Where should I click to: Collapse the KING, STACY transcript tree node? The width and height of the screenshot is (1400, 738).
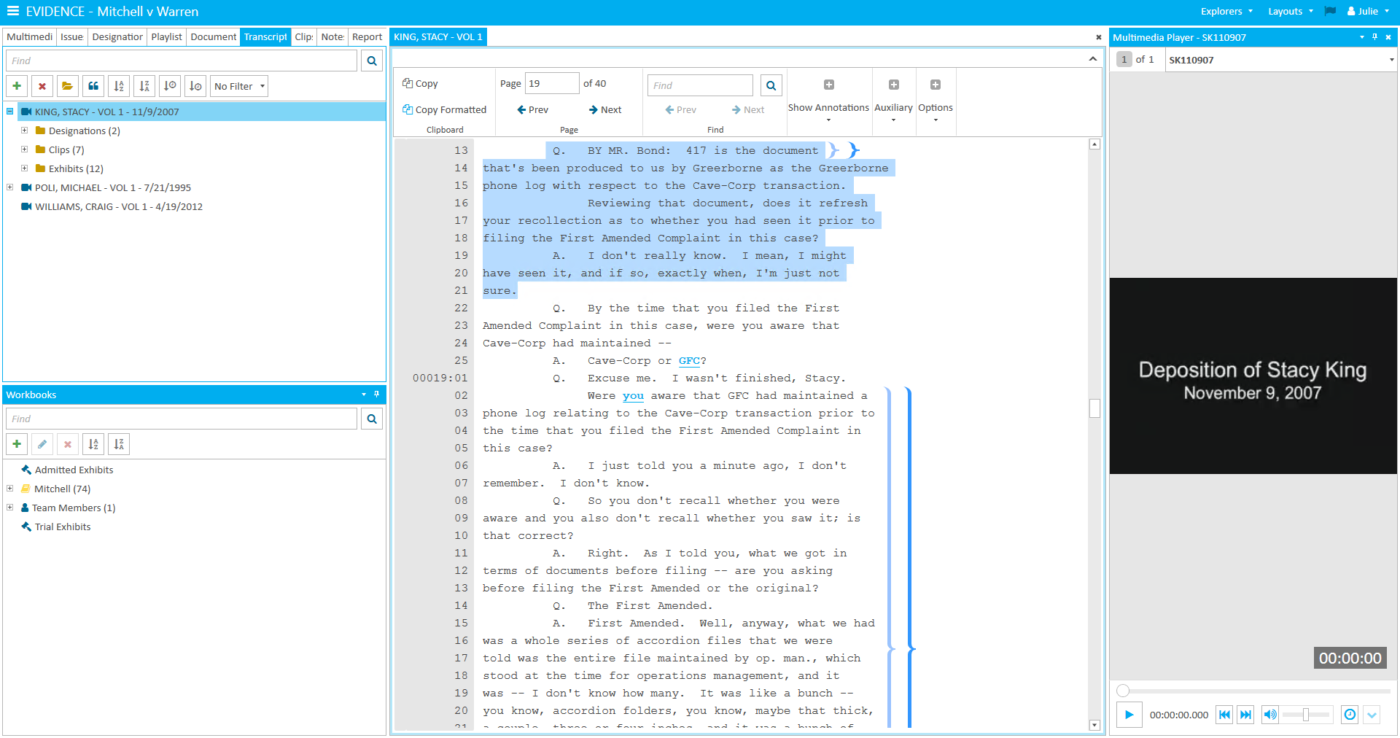pyautogui.click(x=10, y=112)
